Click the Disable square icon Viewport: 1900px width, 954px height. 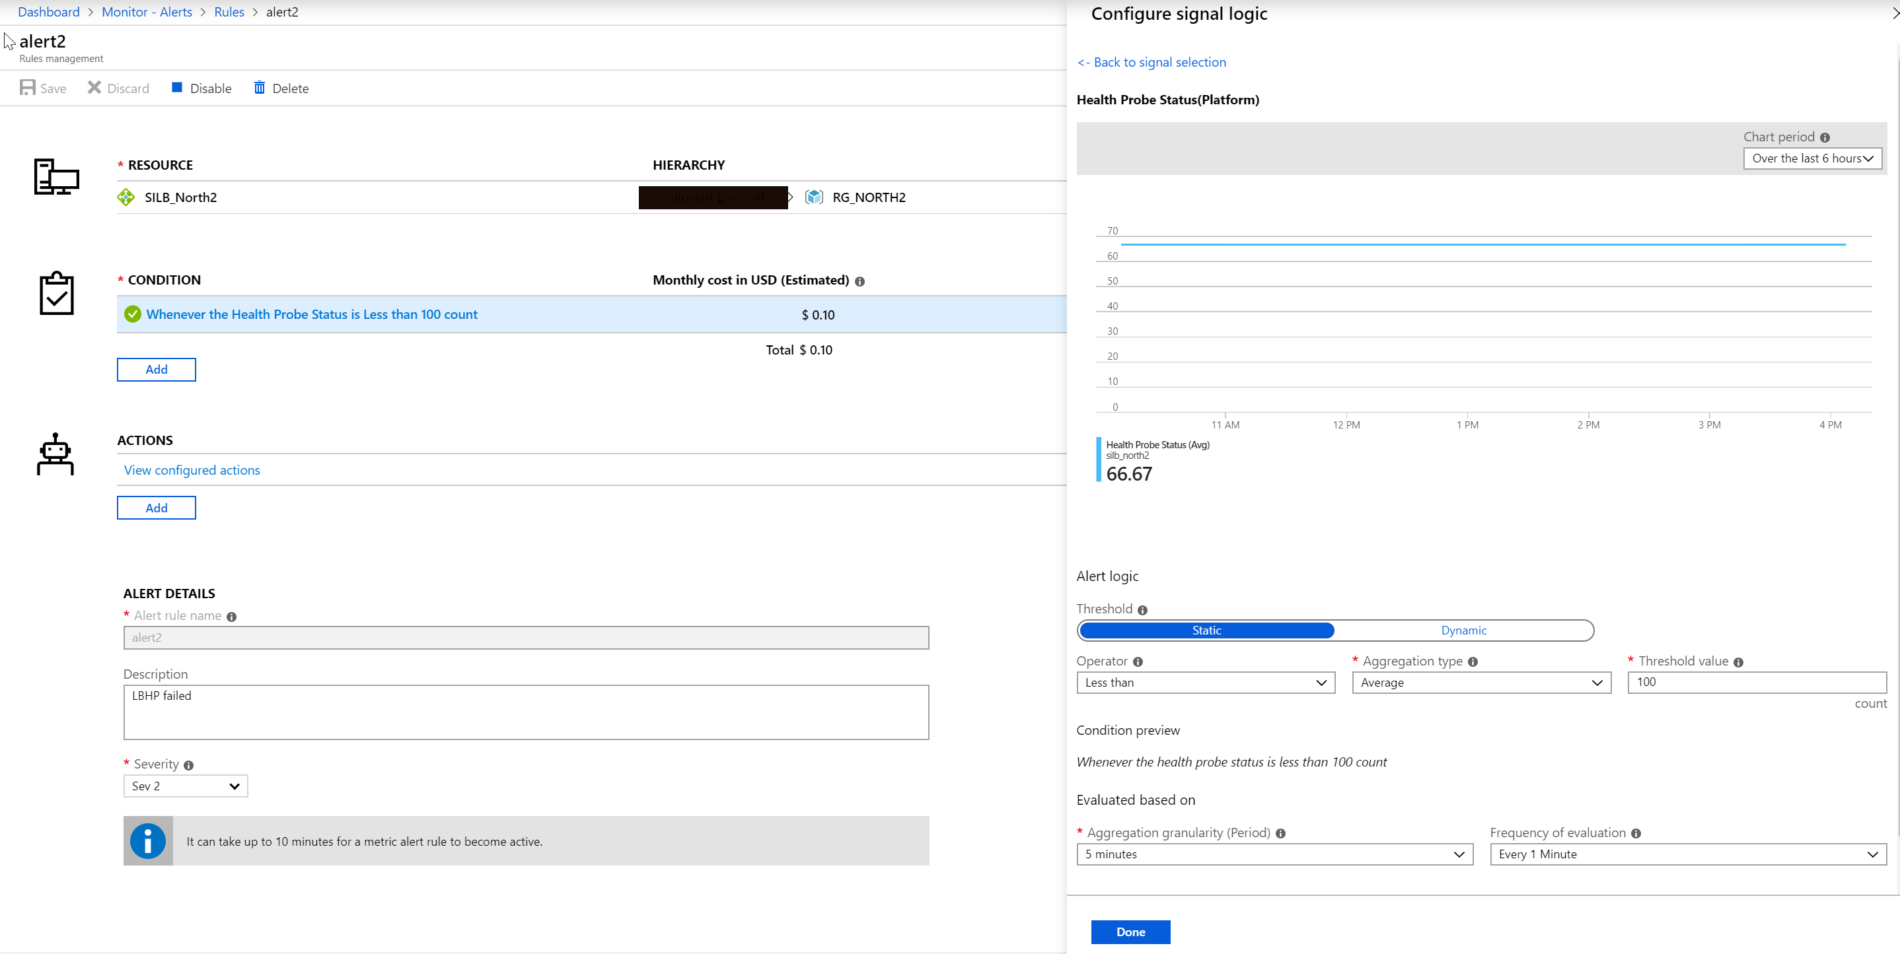coord(177,88)
